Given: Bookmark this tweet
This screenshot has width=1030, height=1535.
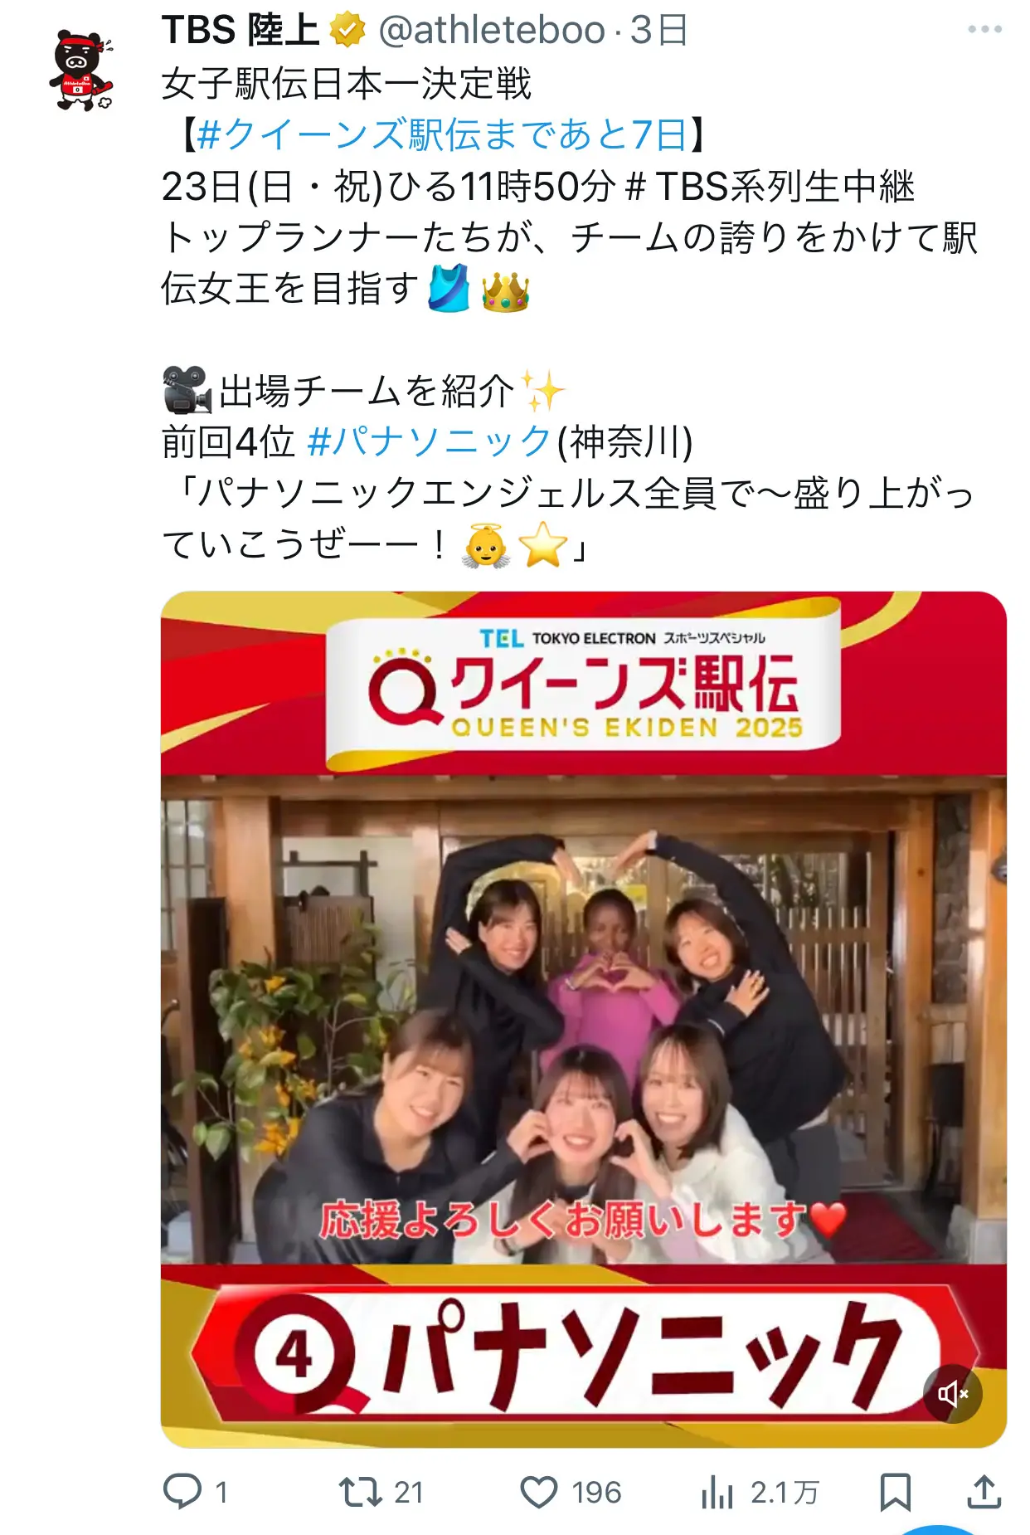Looking at the screenshot, I should (896, 1493).
